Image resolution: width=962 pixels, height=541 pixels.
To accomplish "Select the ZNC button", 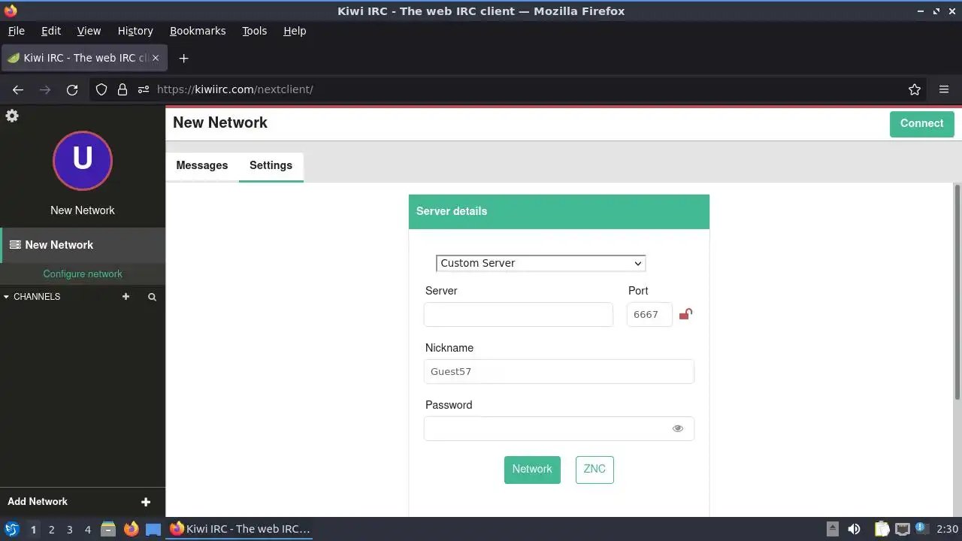I will [594, 470].
